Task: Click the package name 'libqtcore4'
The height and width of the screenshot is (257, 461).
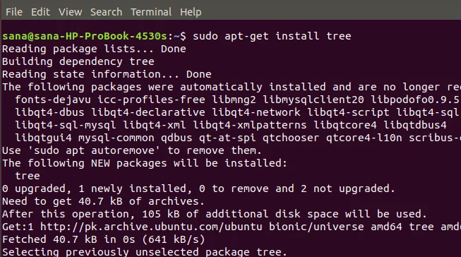Action: [345, 125]
